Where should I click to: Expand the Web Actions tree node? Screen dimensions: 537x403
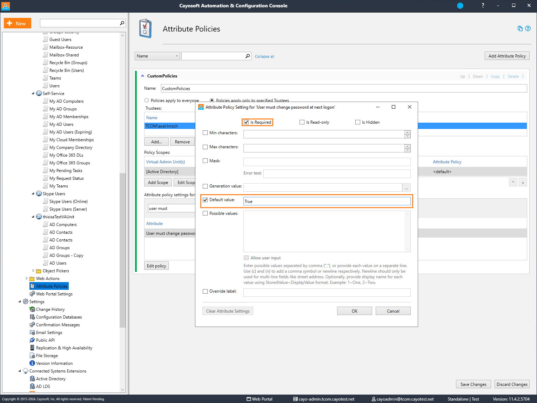coord(27,279)
